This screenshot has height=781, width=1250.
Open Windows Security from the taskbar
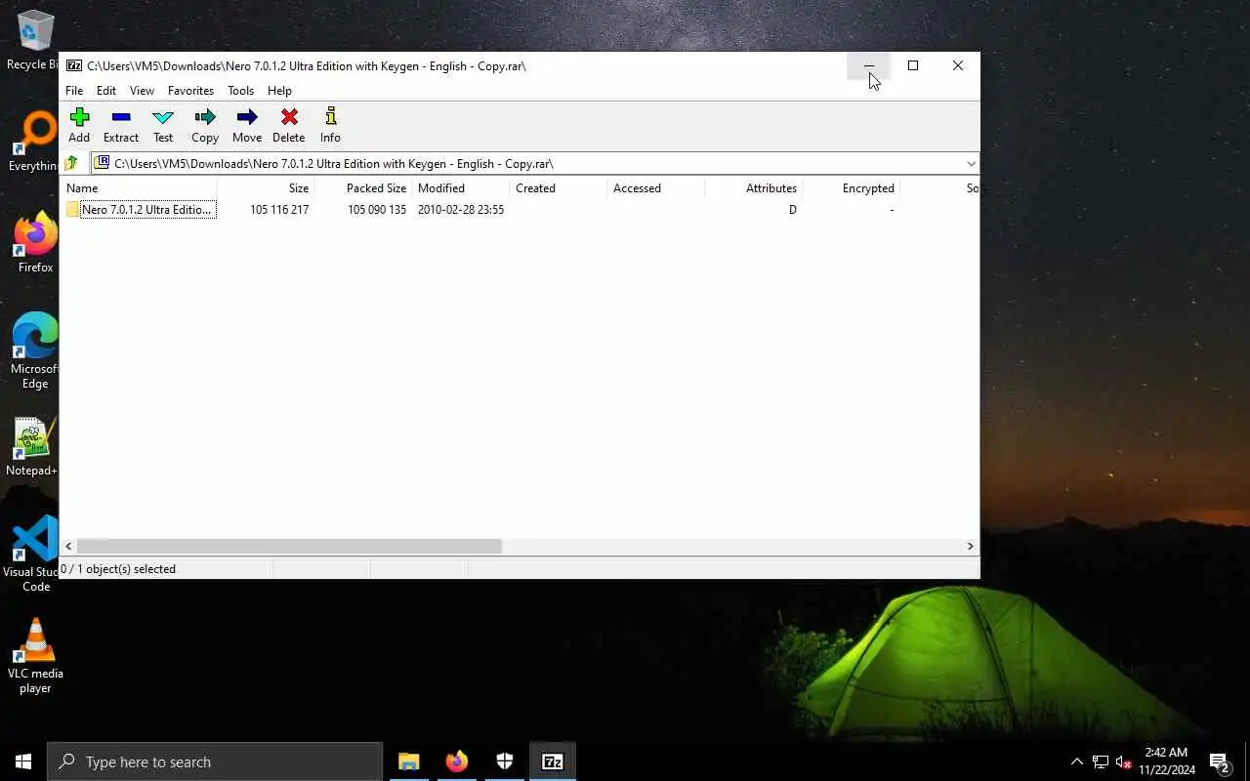(x=505, y=761)
